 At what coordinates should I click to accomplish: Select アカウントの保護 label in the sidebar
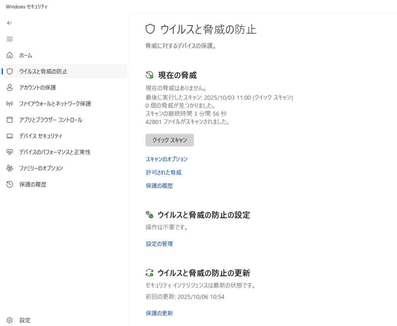[x=38, y=88]
